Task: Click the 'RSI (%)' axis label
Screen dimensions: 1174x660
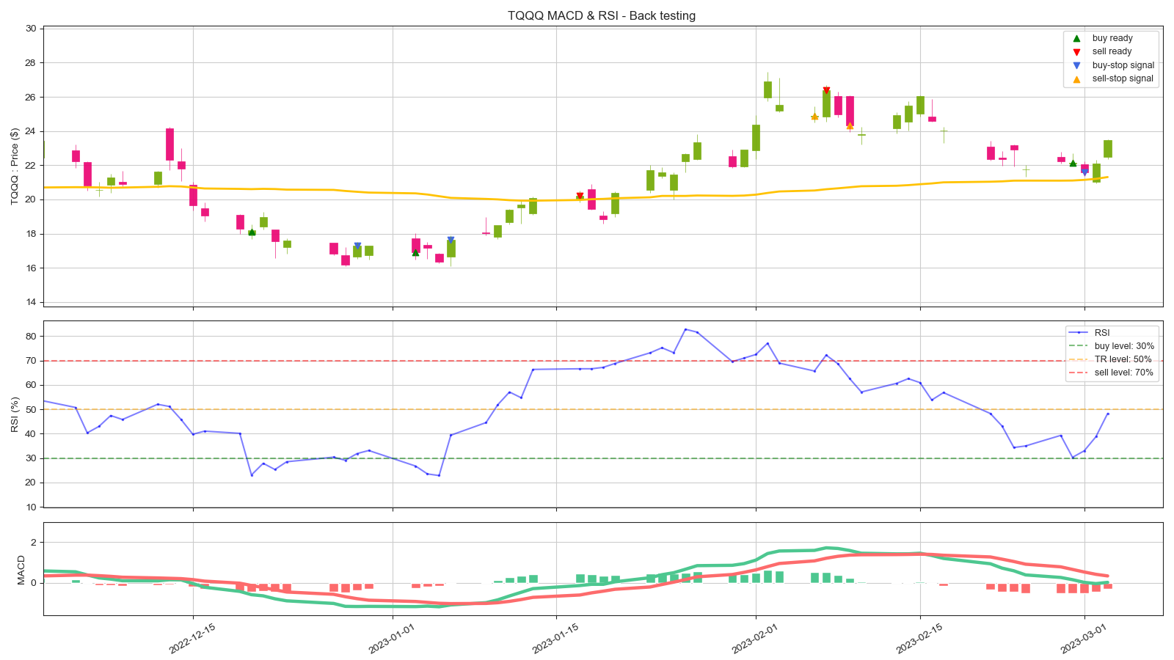Action: 15,414
